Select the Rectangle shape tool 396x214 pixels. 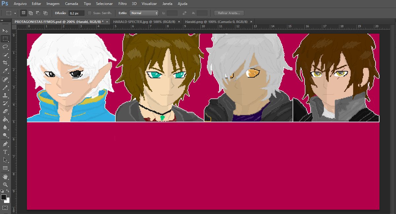point(5,168)
